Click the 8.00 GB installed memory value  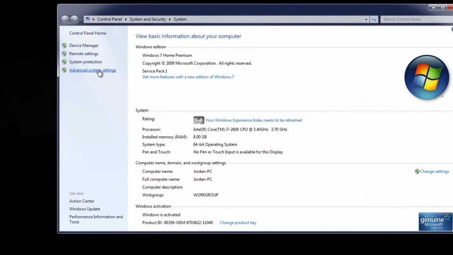click(200, 137)
